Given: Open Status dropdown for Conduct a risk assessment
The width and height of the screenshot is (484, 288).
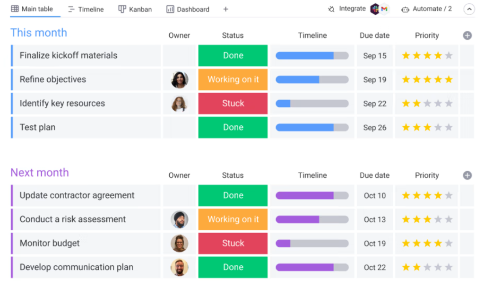Looking at the screenshot, I should pos(233,219).
